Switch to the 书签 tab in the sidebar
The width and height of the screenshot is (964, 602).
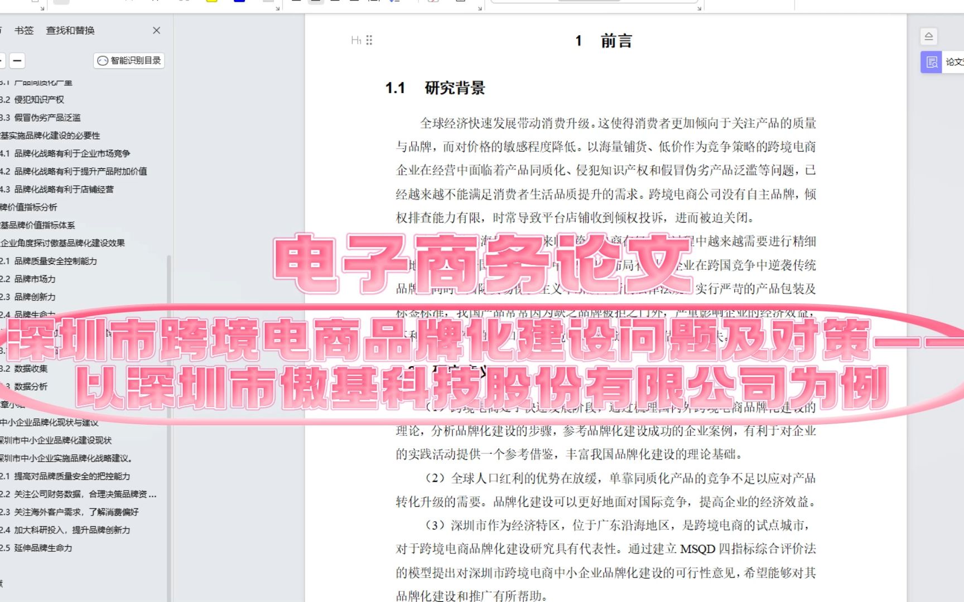[x=25, y=31]
